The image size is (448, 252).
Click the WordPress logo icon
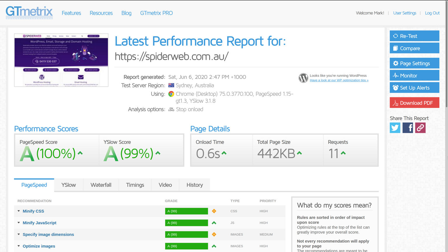pos(303,78)
